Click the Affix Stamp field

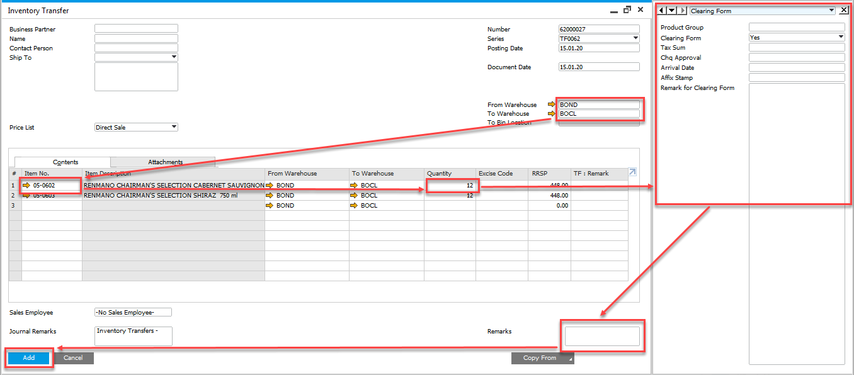point(797,77)
